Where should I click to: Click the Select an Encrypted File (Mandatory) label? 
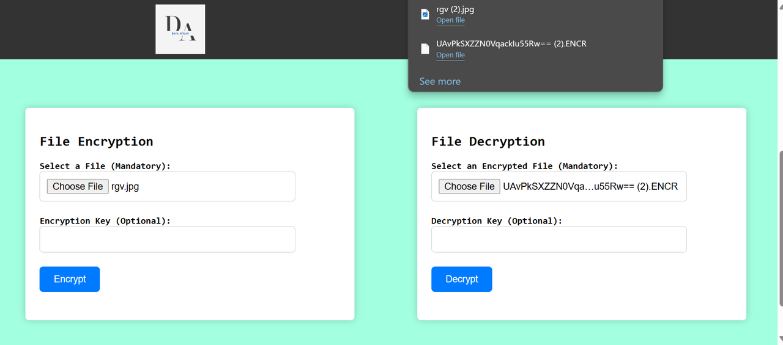525,166
